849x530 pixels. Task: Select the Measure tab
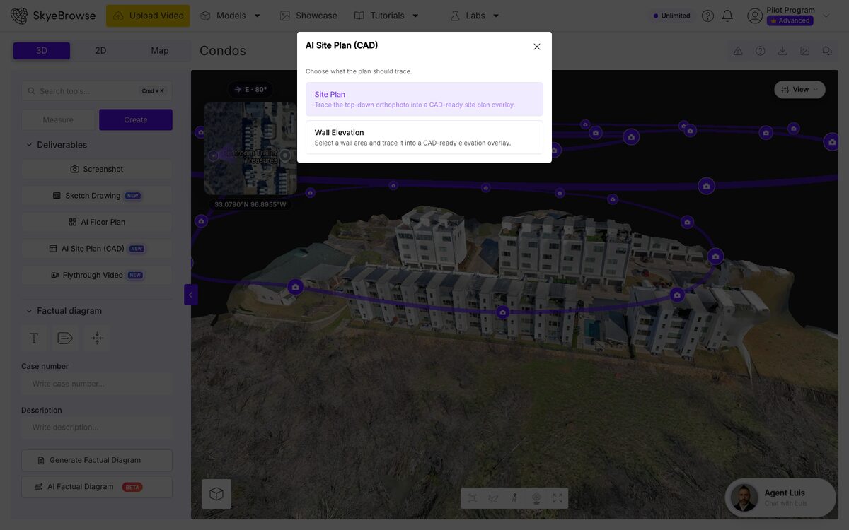pos(58,119)
